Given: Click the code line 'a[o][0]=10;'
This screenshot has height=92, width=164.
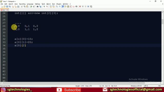Looking at the screenshot, I should [x=24, y=39].
